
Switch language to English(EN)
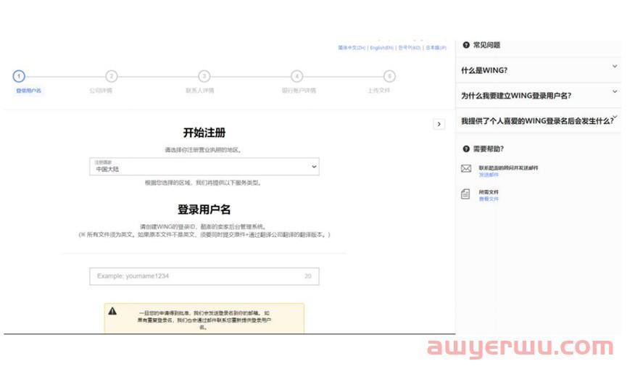click(381, 48)
